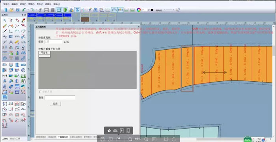Select pattern piece thumbnail number 7

click(x=85, y=17)
